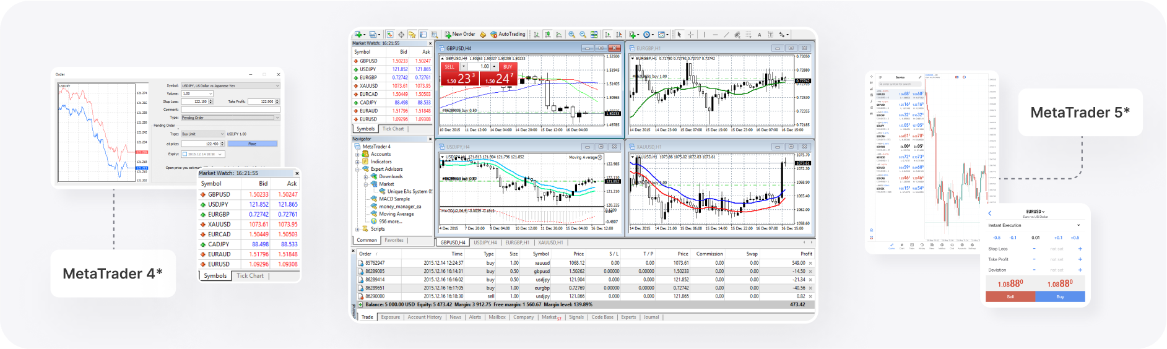This screenshot has height=349, width=1167.
Task: Select the Cursor arrow tool
Action: (679, 34)
